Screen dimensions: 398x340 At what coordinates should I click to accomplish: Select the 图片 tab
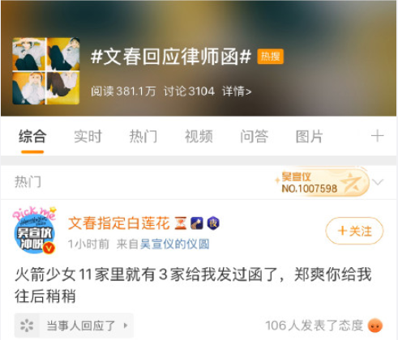coord(310,136)
